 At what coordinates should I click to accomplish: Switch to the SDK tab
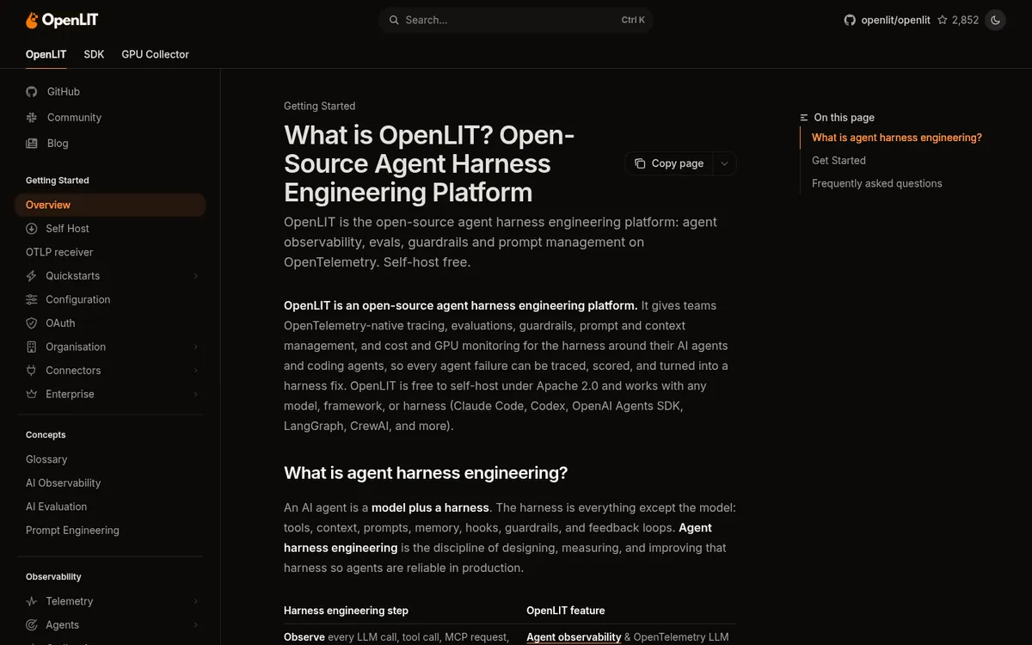coord(94,54)
